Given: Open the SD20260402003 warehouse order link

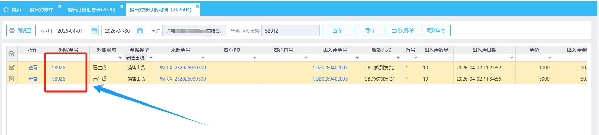Looking at the screenshot, I should 330,79.
